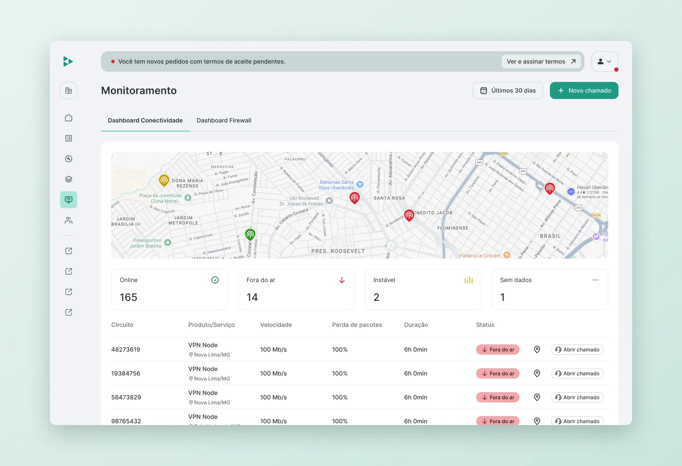Click the first external link icon in sidebar
The width and height of the screenshot is (682, 466).
(69, 251)
